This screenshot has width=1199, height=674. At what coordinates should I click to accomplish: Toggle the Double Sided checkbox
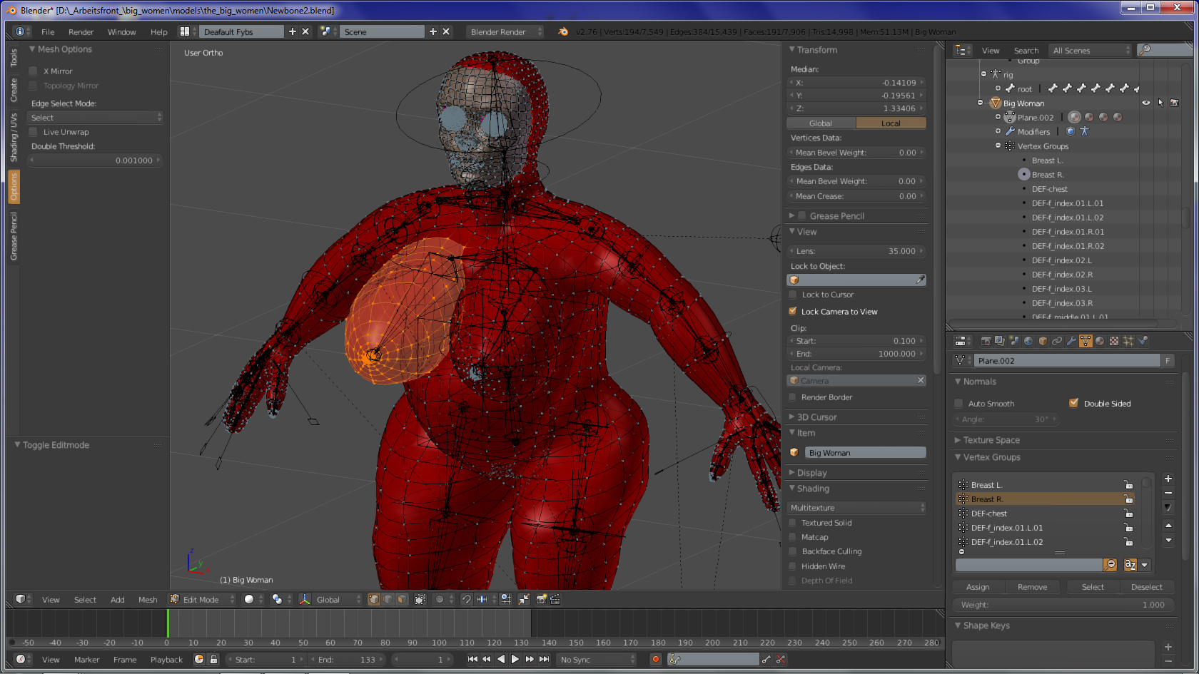[1073, 403]
